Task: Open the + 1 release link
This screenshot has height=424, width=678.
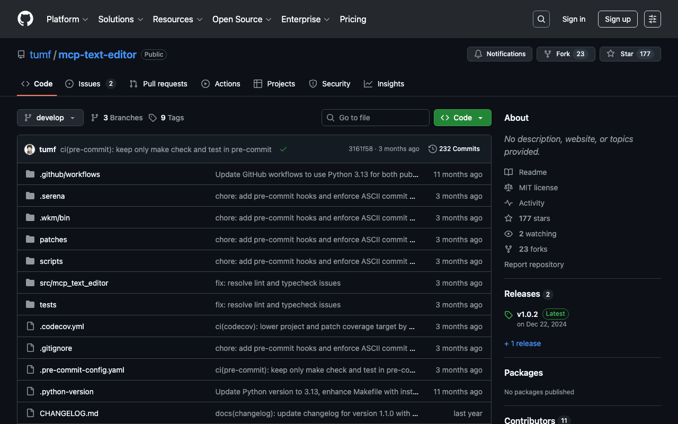Action: (522, 343)
